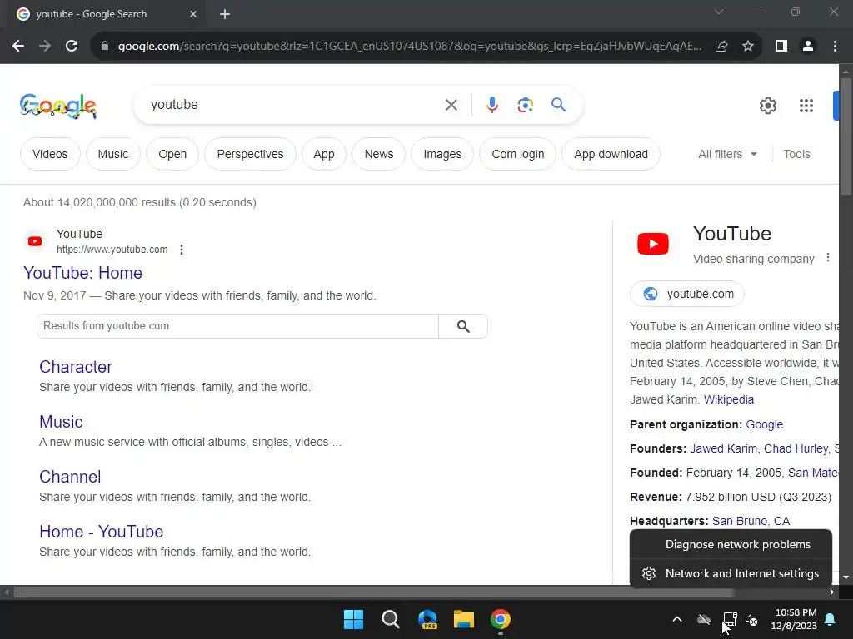Viewport: 853px width, 639px height.
Task: Focus the Google search box
Action: click(x=294, y=104)
